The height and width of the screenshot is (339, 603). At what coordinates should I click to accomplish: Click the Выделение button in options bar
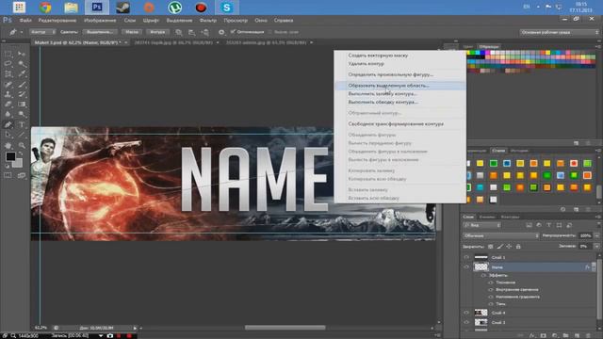click(x=100, y=32)
